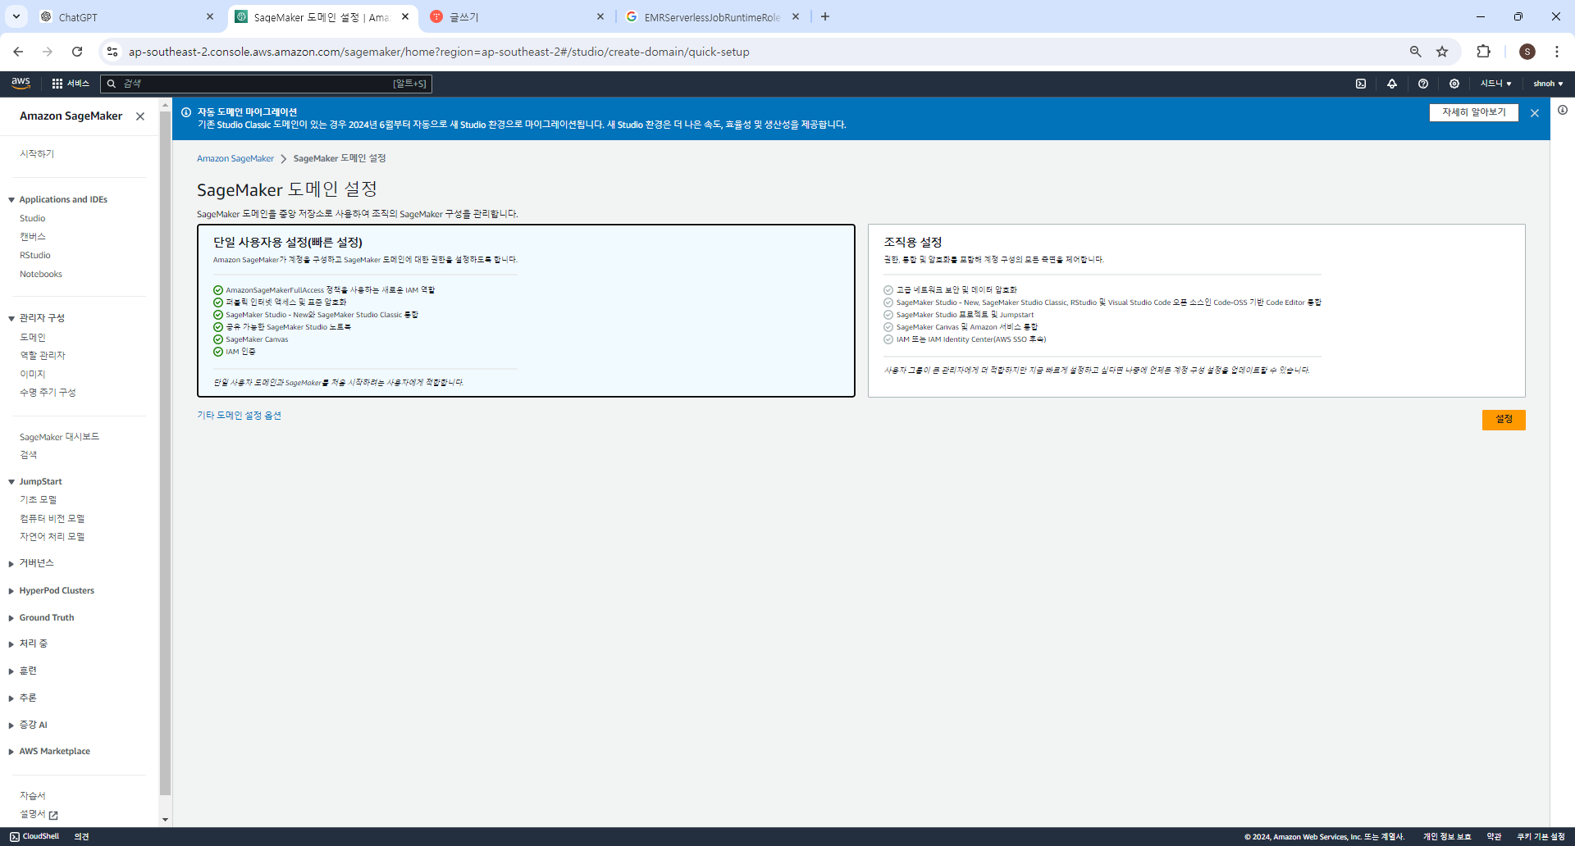Expand the AWS Marketplace section
Screen dimensions: 1575x846
point(11,752)
